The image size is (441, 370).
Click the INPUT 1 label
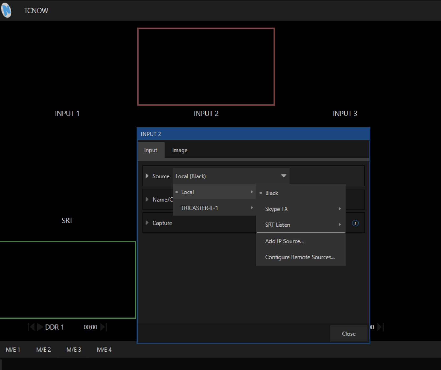tap(67, 114)
